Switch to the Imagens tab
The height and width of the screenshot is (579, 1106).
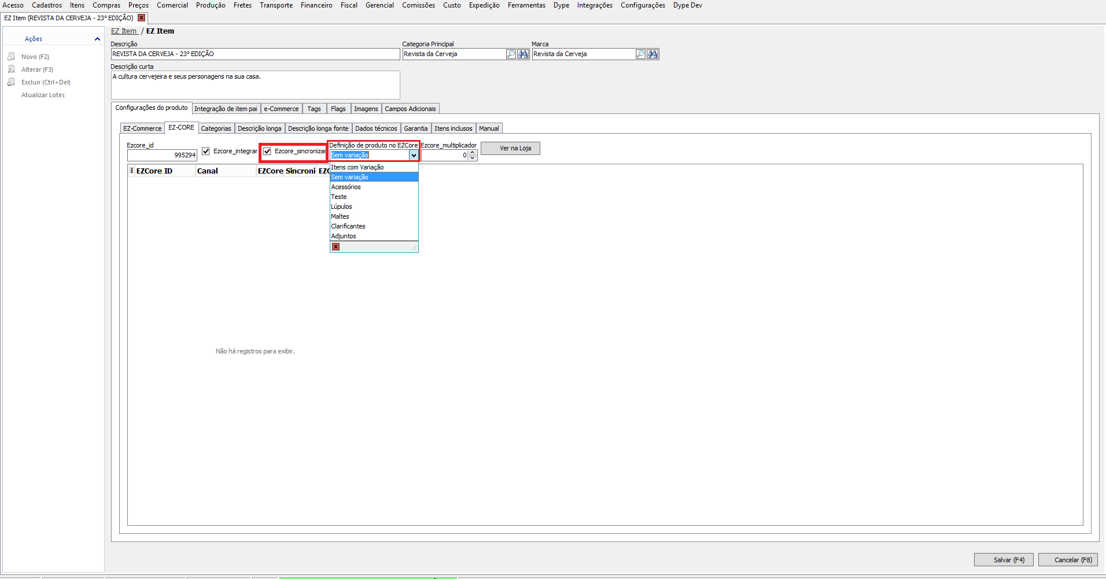[366, 109]
